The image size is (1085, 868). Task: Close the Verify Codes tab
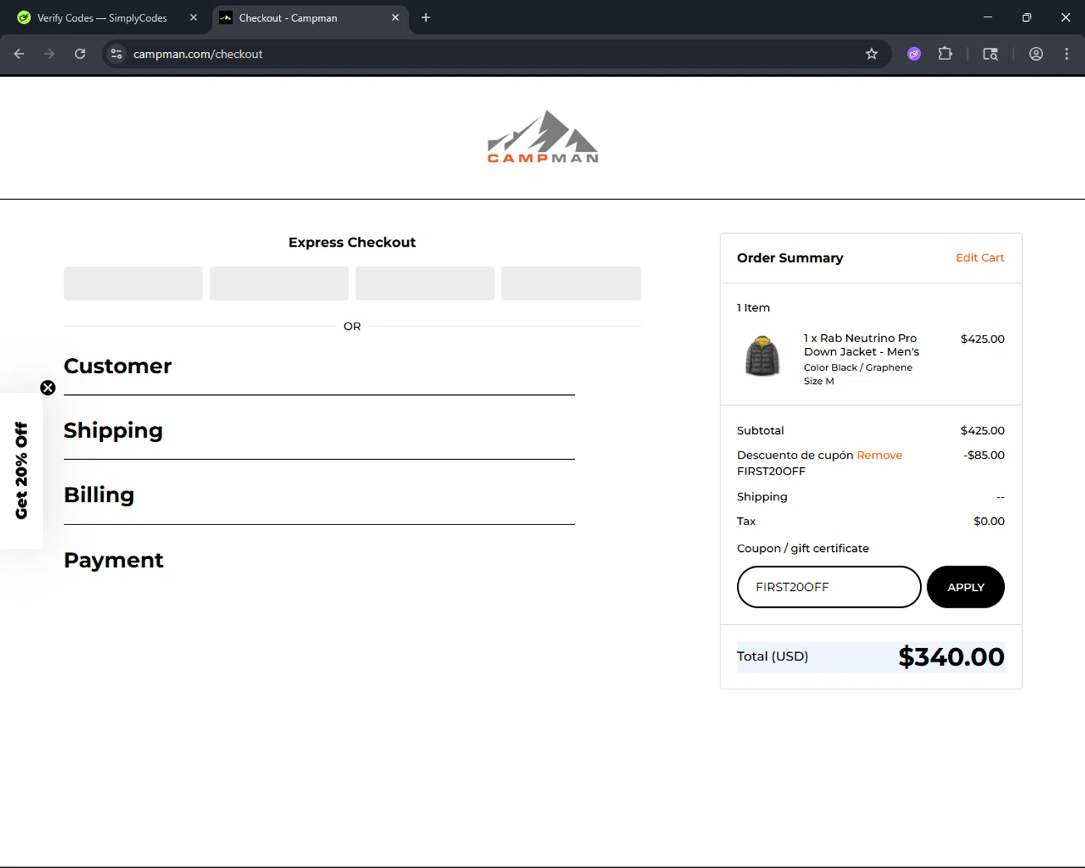tap(193, 17)
